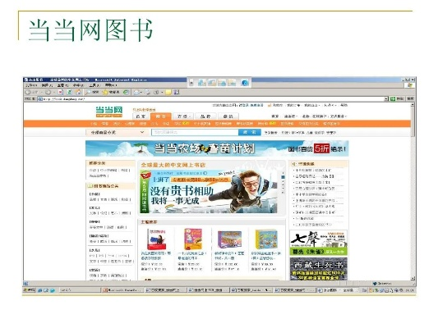Click the magnifier Search icon in IE toolbar

pyautogui.click(x=88, y=92)
